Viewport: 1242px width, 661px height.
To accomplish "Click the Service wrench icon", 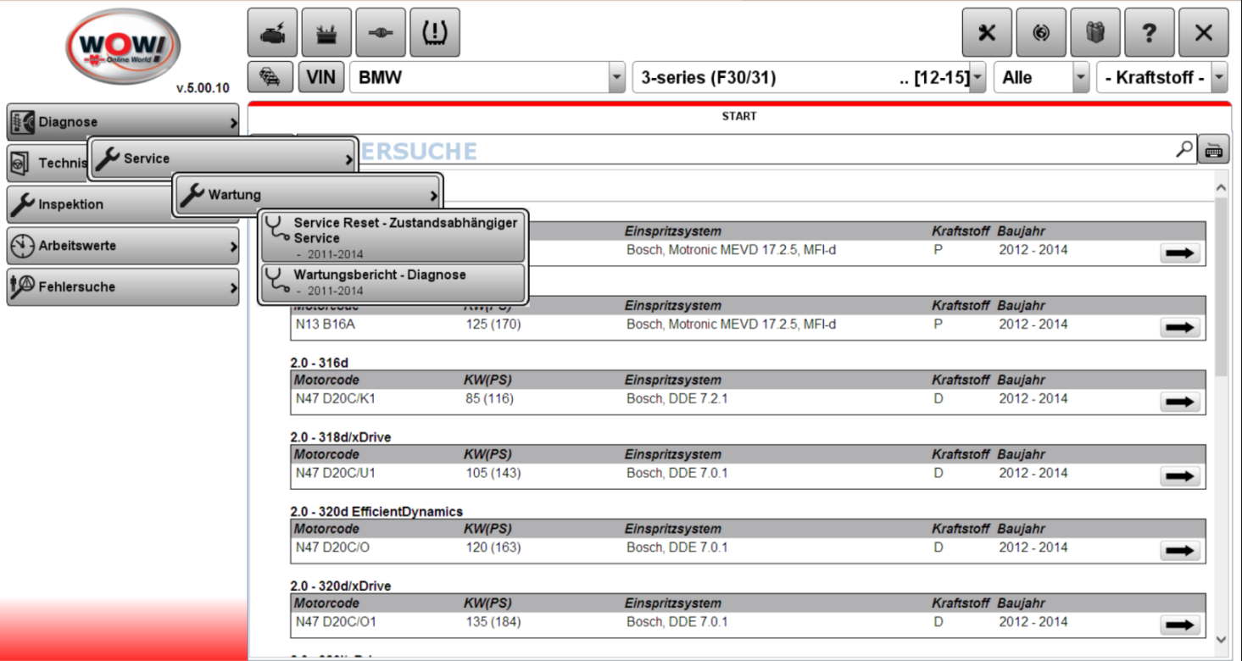I will [107, 158].
